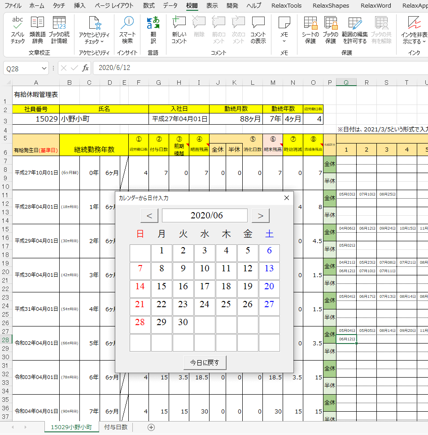Expand the Name Box dropdown arrow

point(44,68)
